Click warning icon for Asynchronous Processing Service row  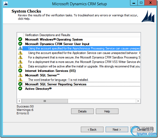tap(20, 48)
